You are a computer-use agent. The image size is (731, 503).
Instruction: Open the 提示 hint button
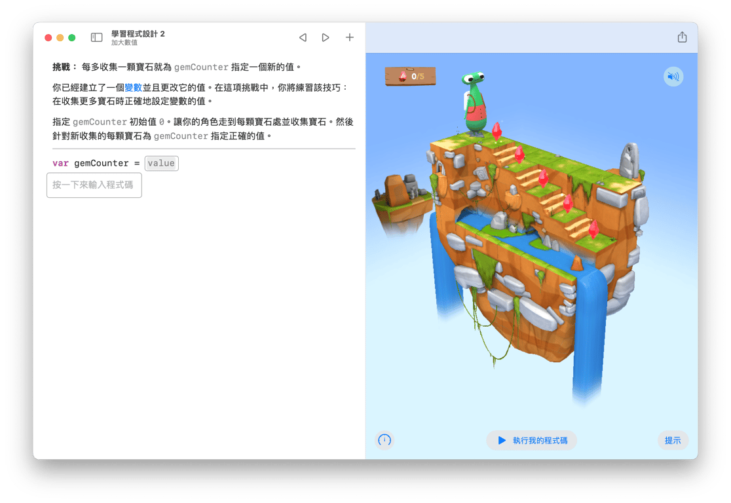pos(673,440)
